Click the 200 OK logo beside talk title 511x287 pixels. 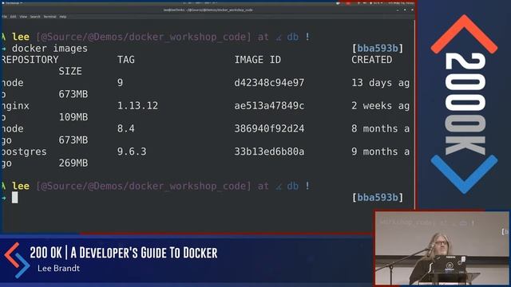(17, 261)
